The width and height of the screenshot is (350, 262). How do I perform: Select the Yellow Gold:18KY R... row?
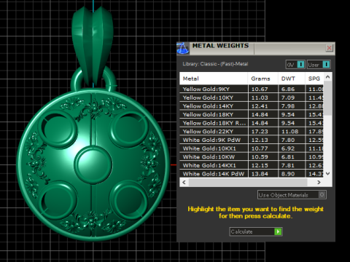252,123
